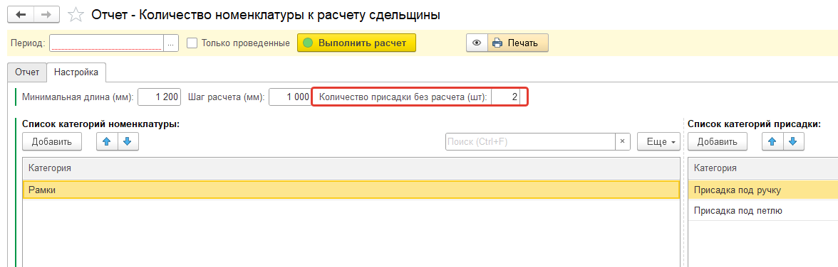Move drilling category down
Screen dimensions: 838x267
(793, 141)
